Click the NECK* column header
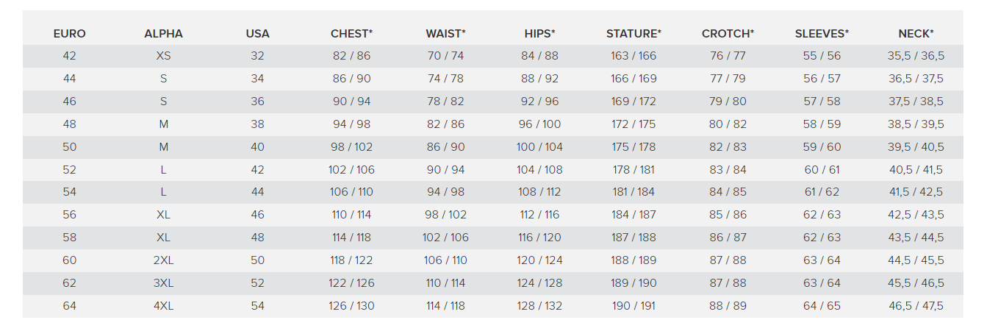 click(x=916, y=34)
